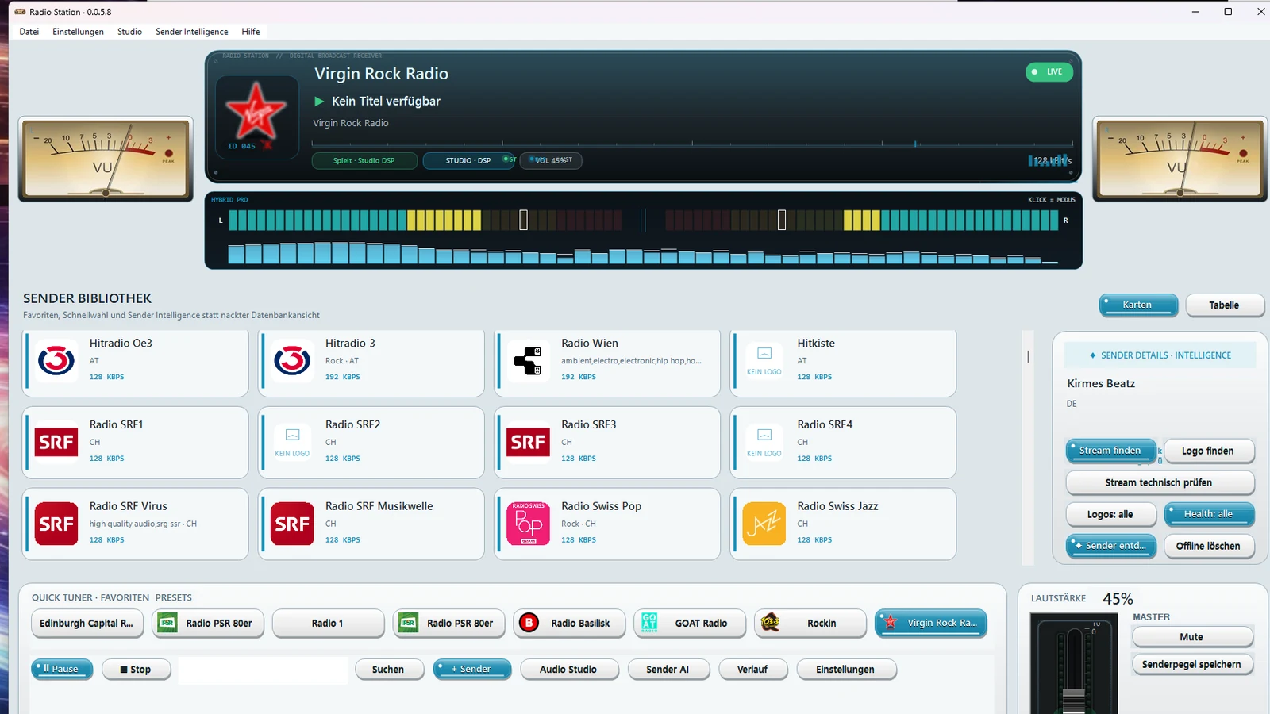
Task: Toggle the LIVE indicator badge
Action: tap(1049, 72)
